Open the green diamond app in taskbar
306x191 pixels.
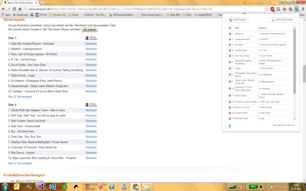click(65, 187)
